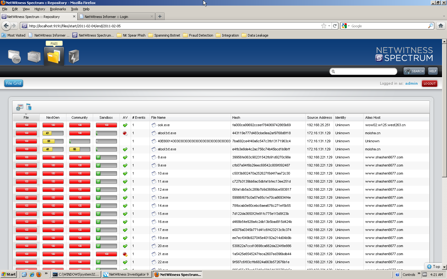Open the search engine dropdown next to Google
The height and width of the screenshot is (279, 447).
(349, 26)
